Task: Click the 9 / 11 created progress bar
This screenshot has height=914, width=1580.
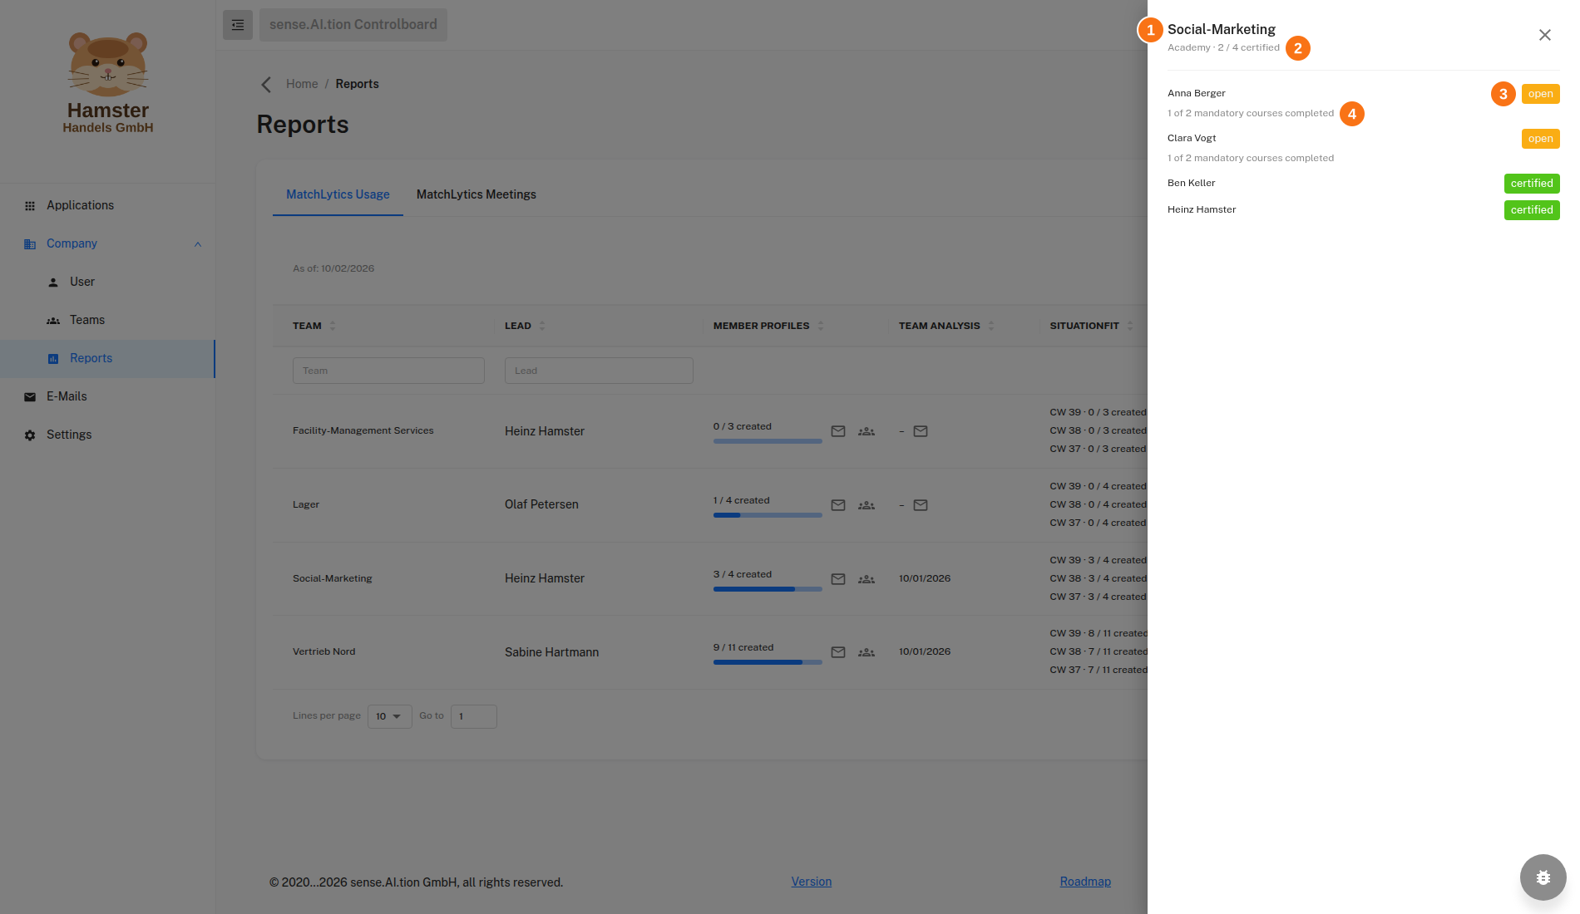Action: click(x=768, y=662)
